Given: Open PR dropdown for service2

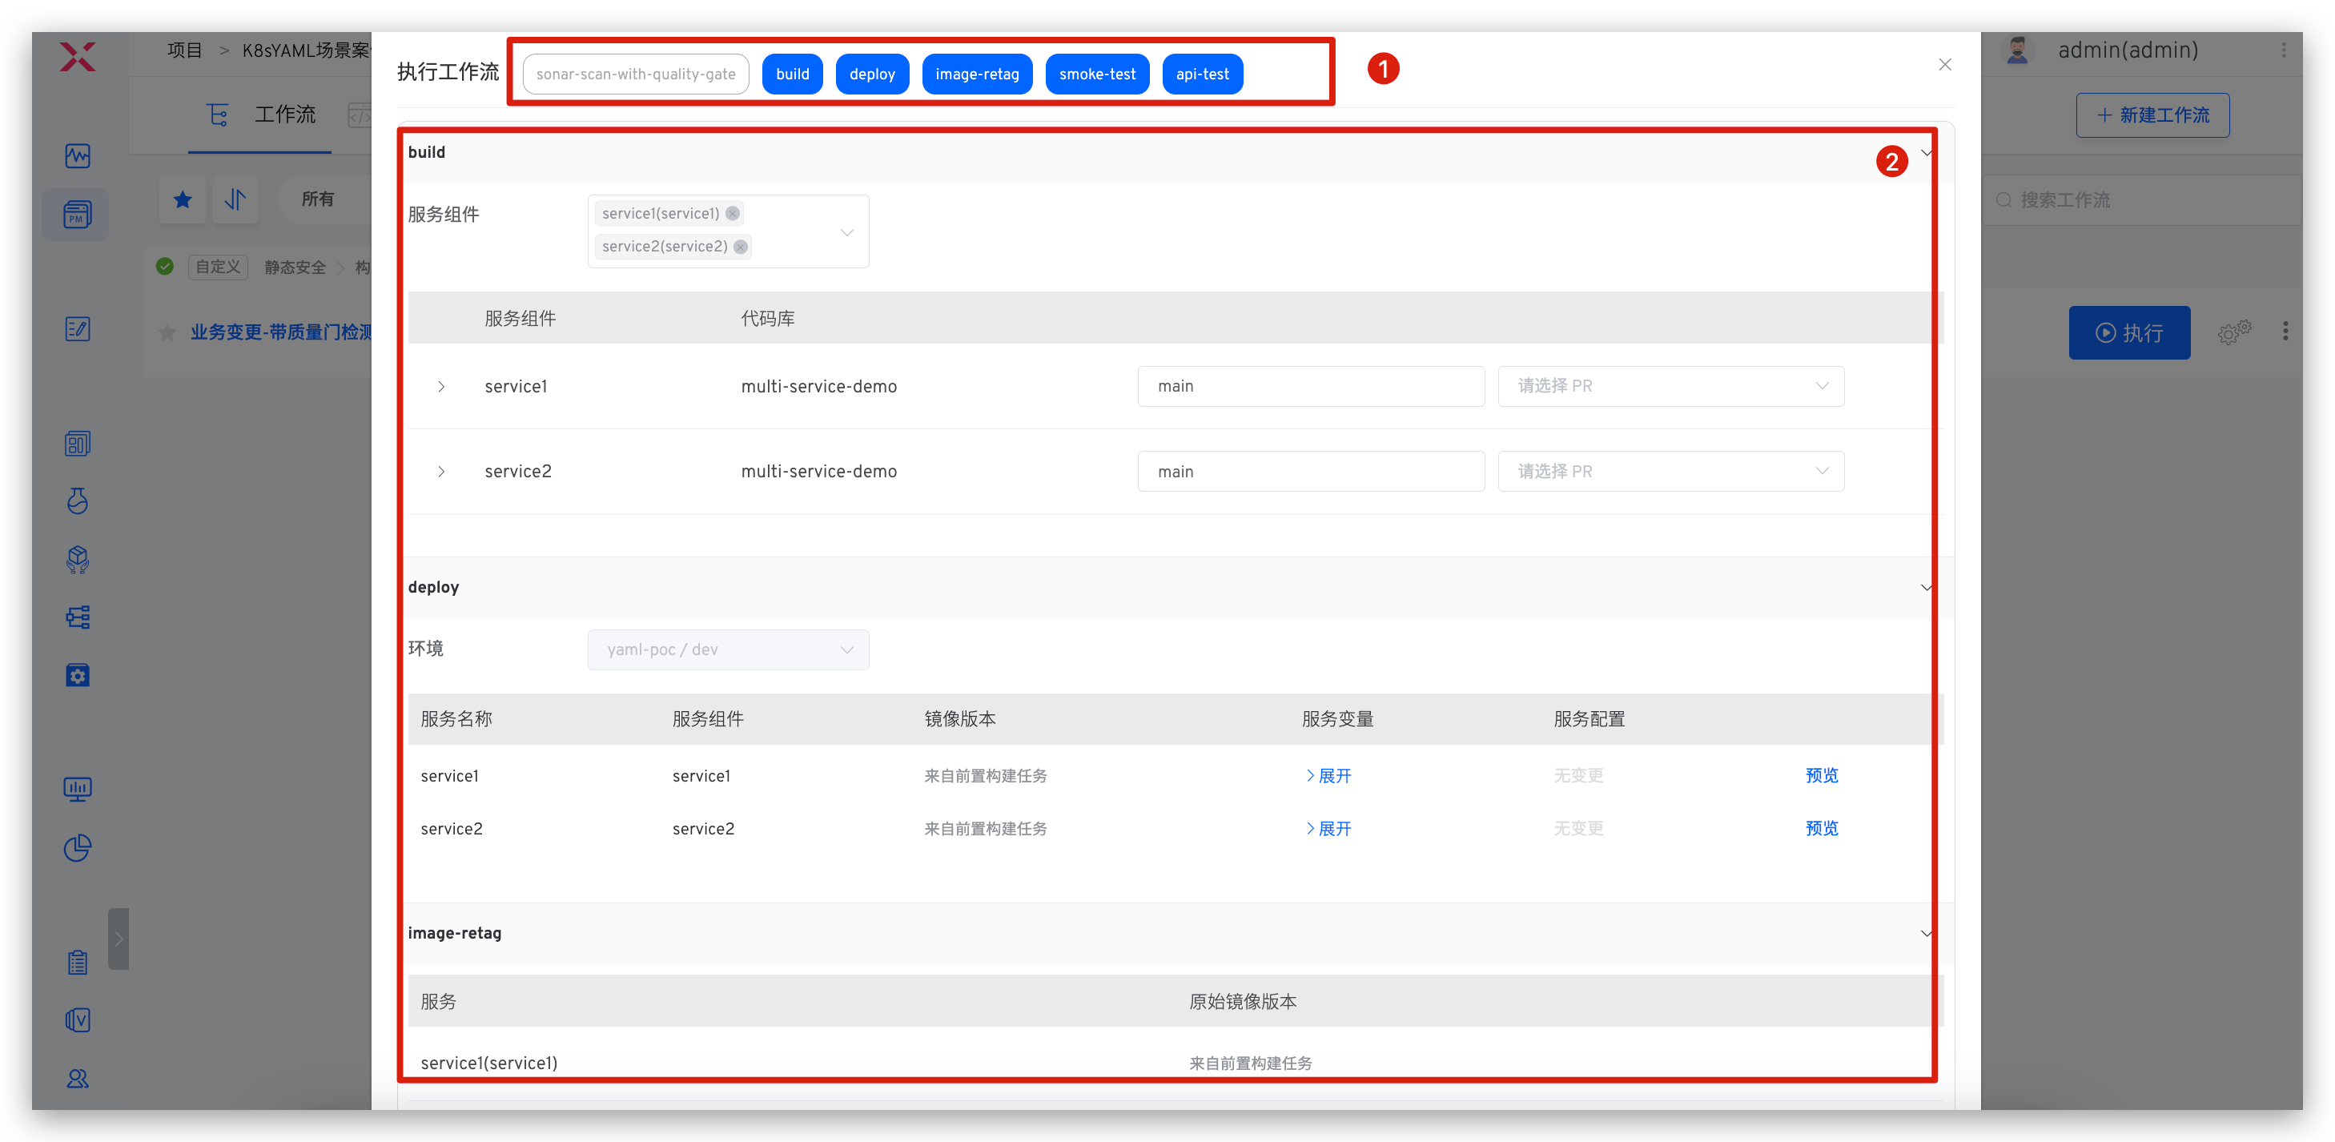Looking at the screenshot, I should point(1670,472).
